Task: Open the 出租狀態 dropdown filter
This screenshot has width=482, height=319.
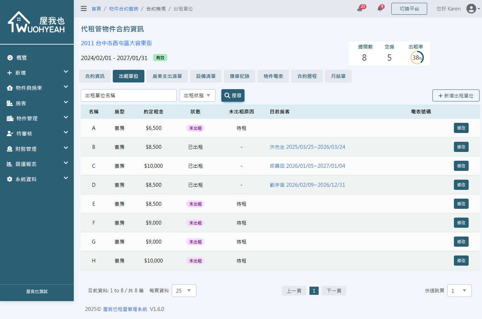Action: pyautogui.click(x=197, y=95)
